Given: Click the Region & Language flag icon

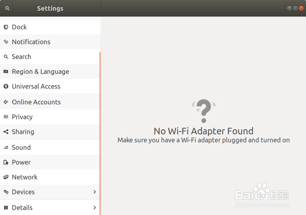Looking at the screenshot, I should tap(6, 72).
